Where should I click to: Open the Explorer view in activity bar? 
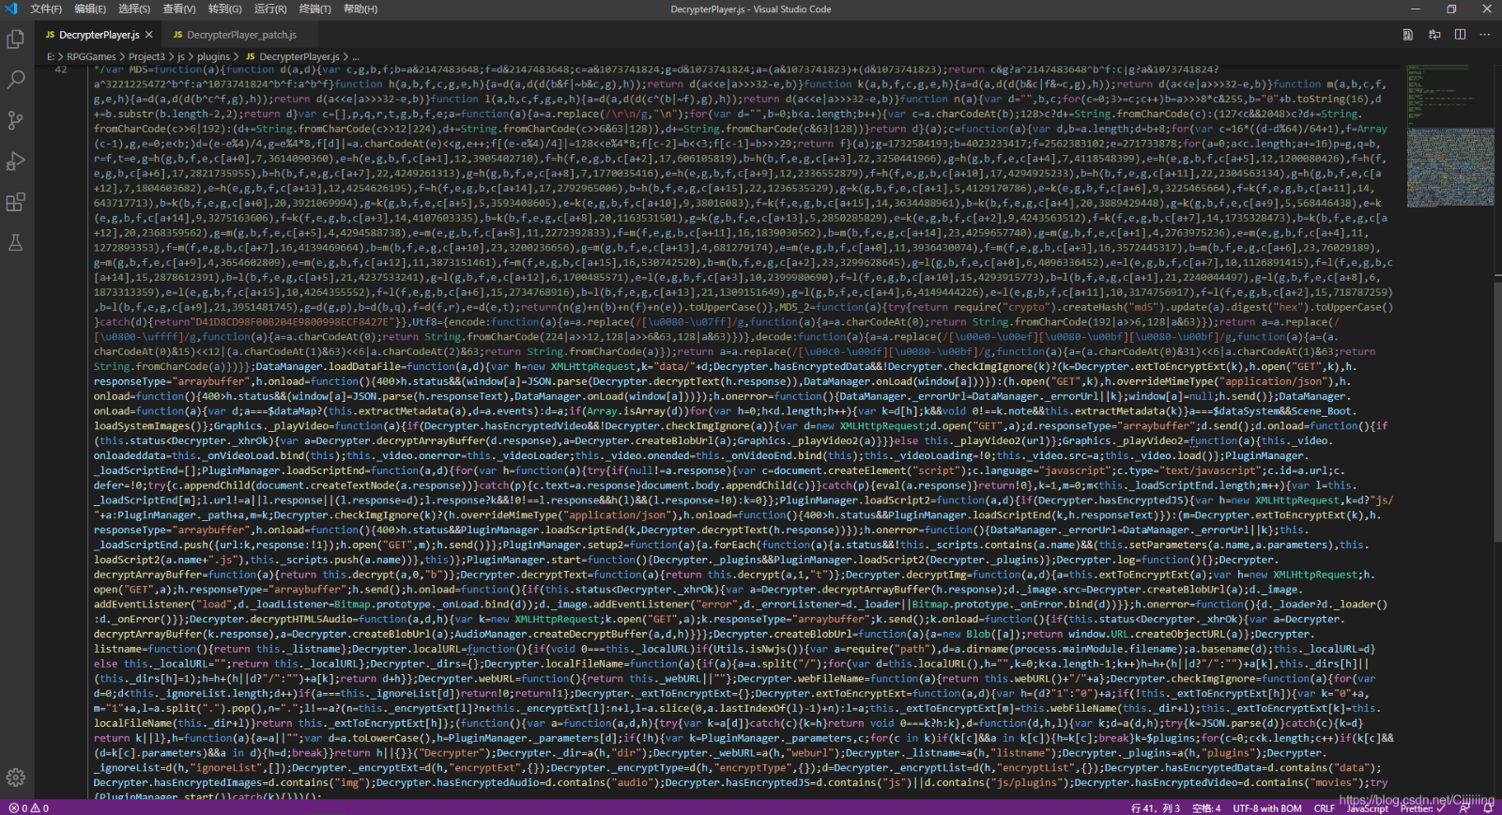click(x=15, y=38)
